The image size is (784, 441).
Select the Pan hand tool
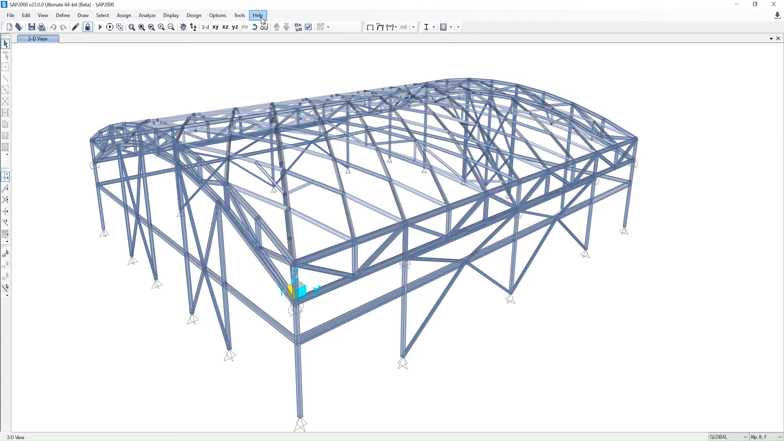[183, 27]
